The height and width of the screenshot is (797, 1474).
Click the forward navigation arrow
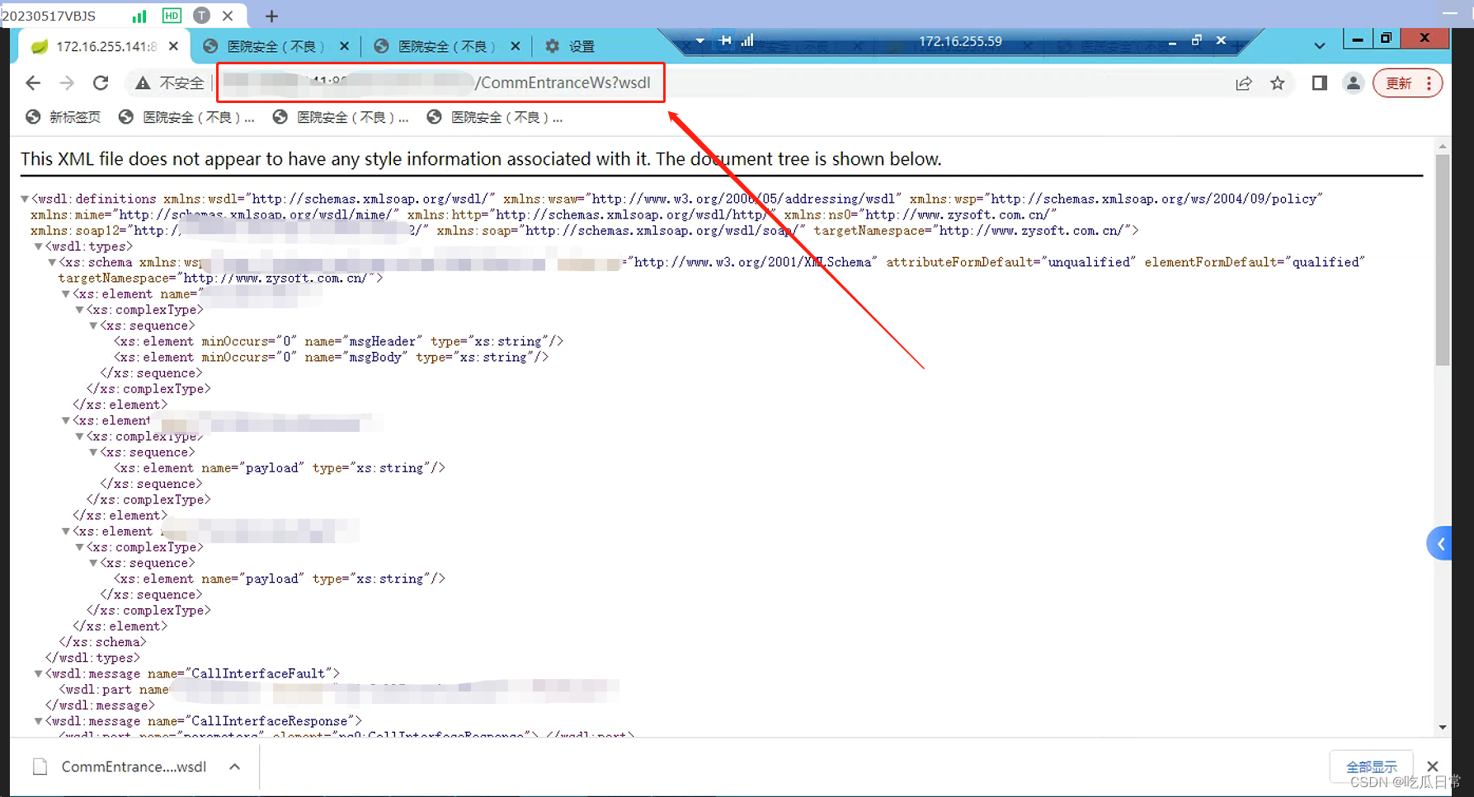tap(66, 82)
